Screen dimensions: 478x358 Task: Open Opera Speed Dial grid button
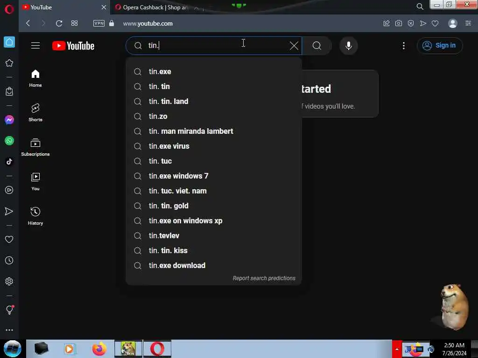74,23
